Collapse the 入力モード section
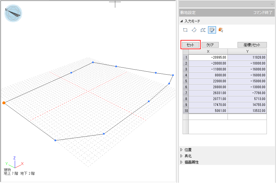The height and width of the screenshot is (183, 276). click(181, 21)
